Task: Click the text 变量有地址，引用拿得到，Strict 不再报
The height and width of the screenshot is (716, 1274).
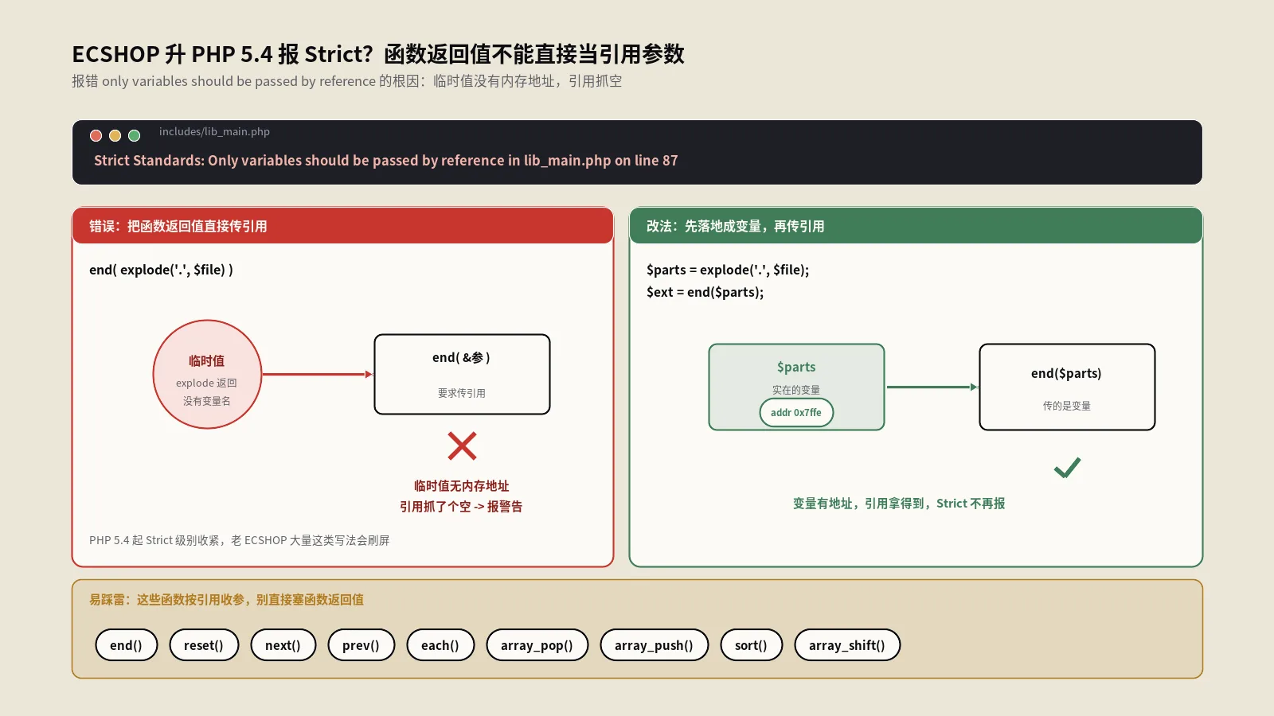Action: (899, 504)
